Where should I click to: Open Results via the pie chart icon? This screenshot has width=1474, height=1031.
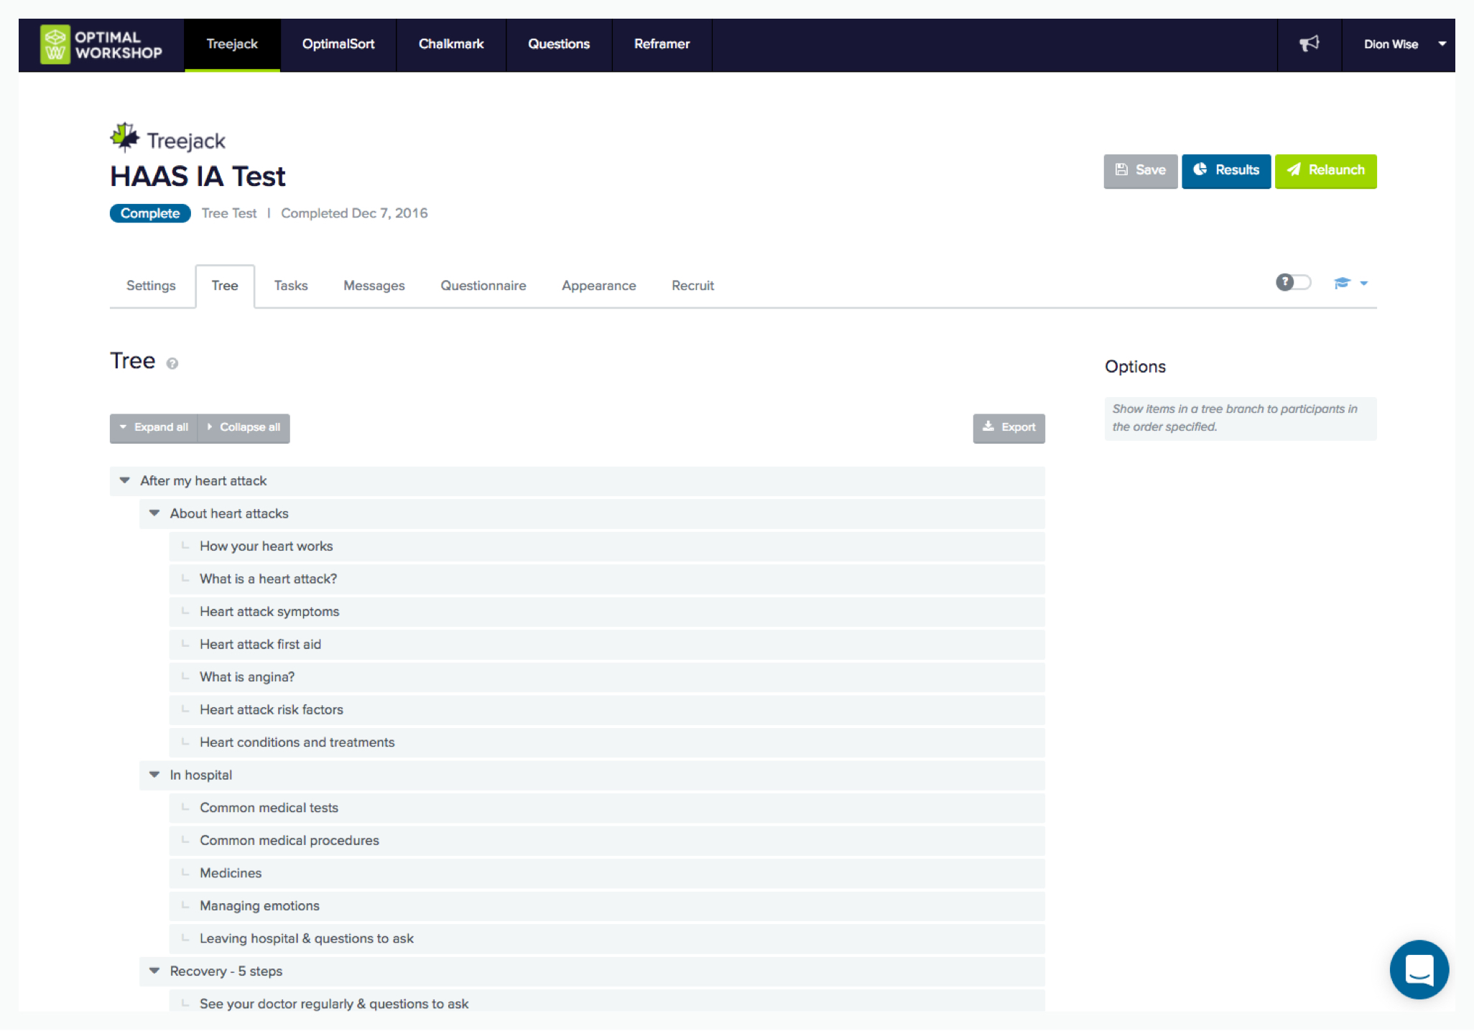pyautogui.click(x=1202, y=170)
